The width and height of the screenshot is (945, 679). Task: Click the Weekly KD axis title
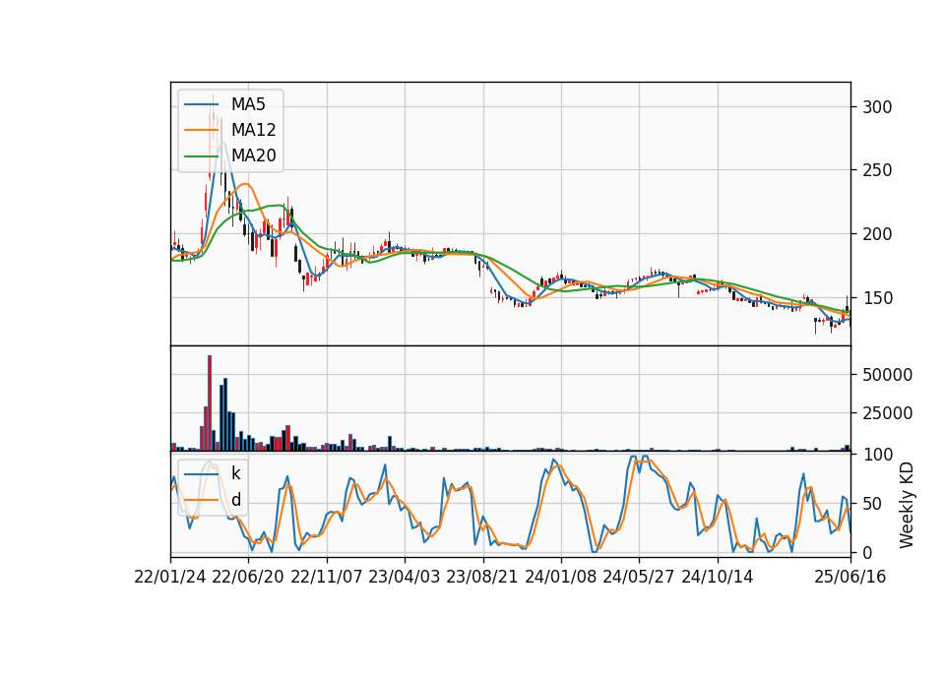[x=907, y=505]
